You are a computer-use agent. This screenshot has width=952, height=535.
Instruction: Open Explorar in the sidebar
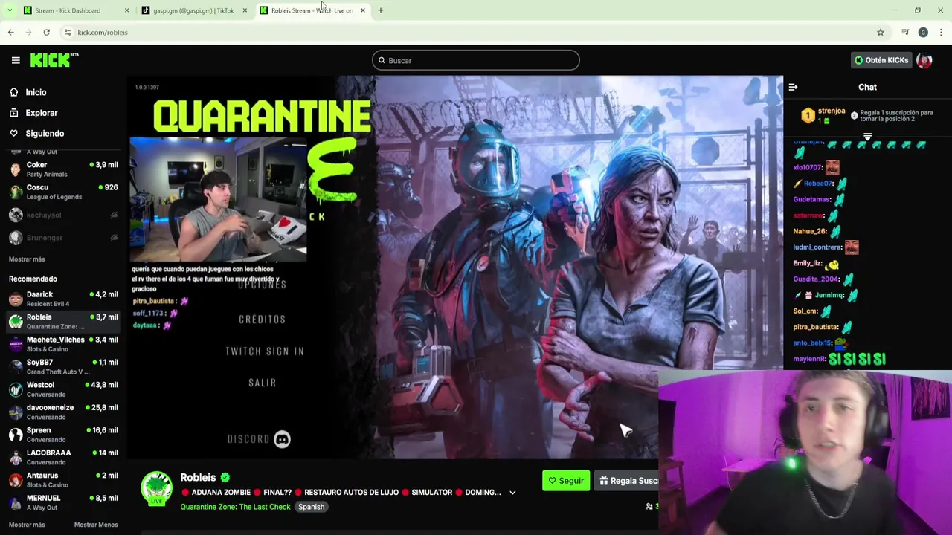tap(41, 113)
